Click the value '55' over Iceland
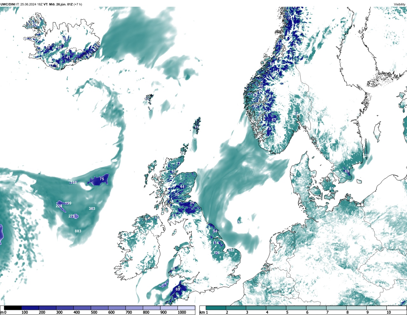The image size is (407, 315). coord(59,48)
